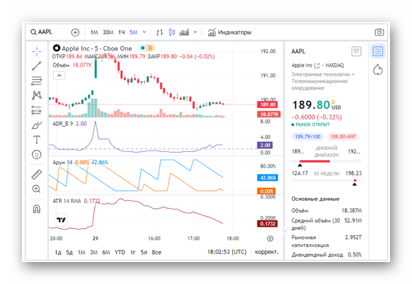Select the brush drawing tool
412x284 pixels.
click(37, 125)
